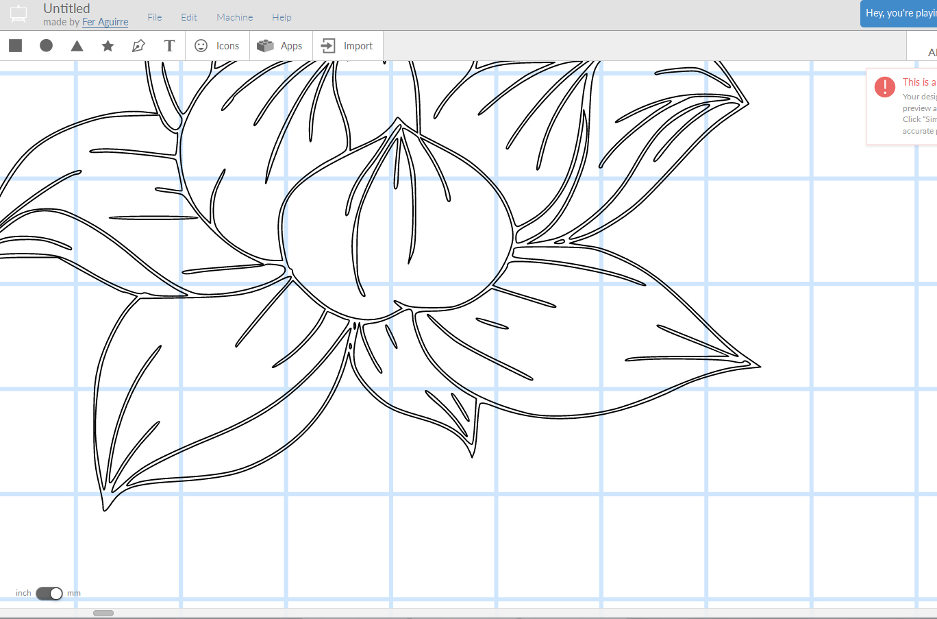This screenshot has height=619, width=937.
Task: Open the File menu
Action: pyautogui.click(x=155, y=17)
